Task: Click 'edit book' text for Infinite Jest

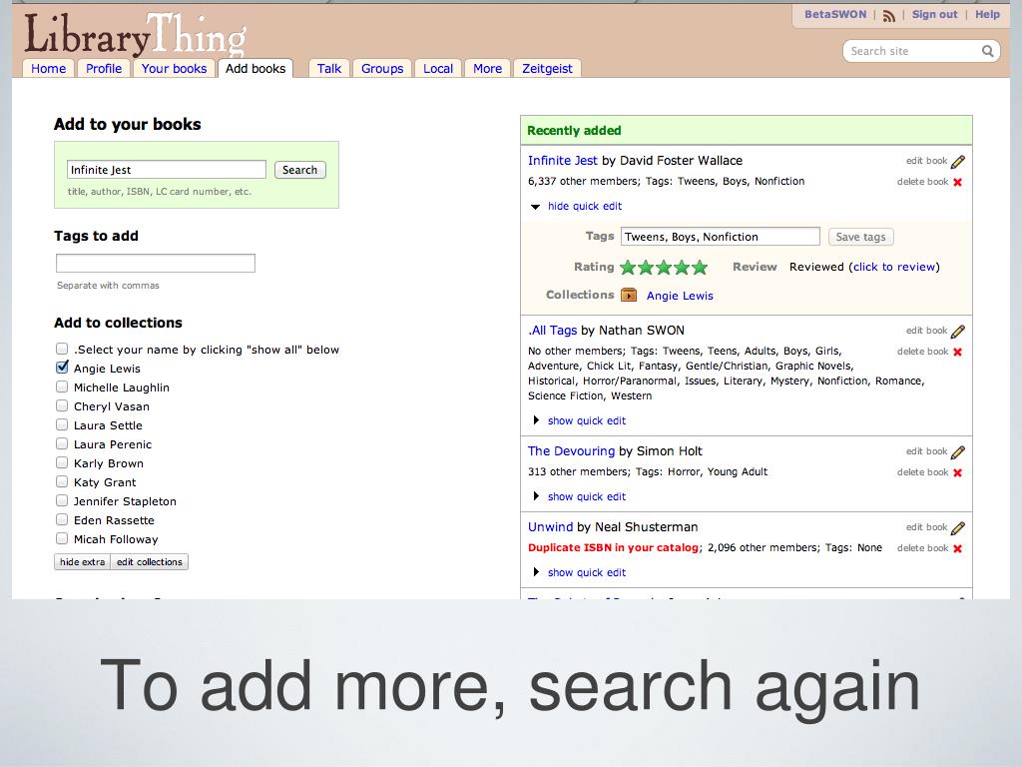Action: (x=926, y=161)
